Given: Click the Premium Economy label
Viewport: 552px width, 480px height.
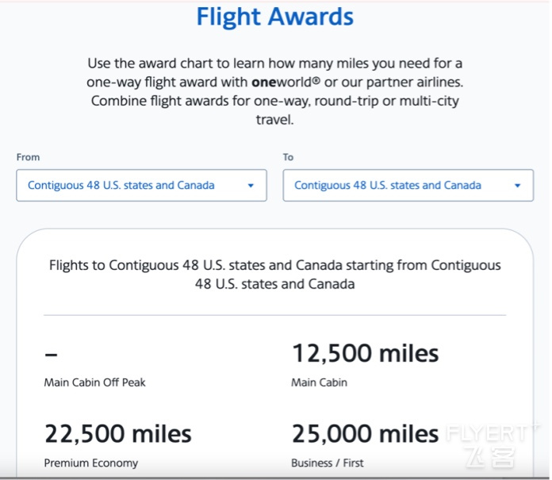Looking at the screenshot, I should pyautogui.click(x=91, y=463).
